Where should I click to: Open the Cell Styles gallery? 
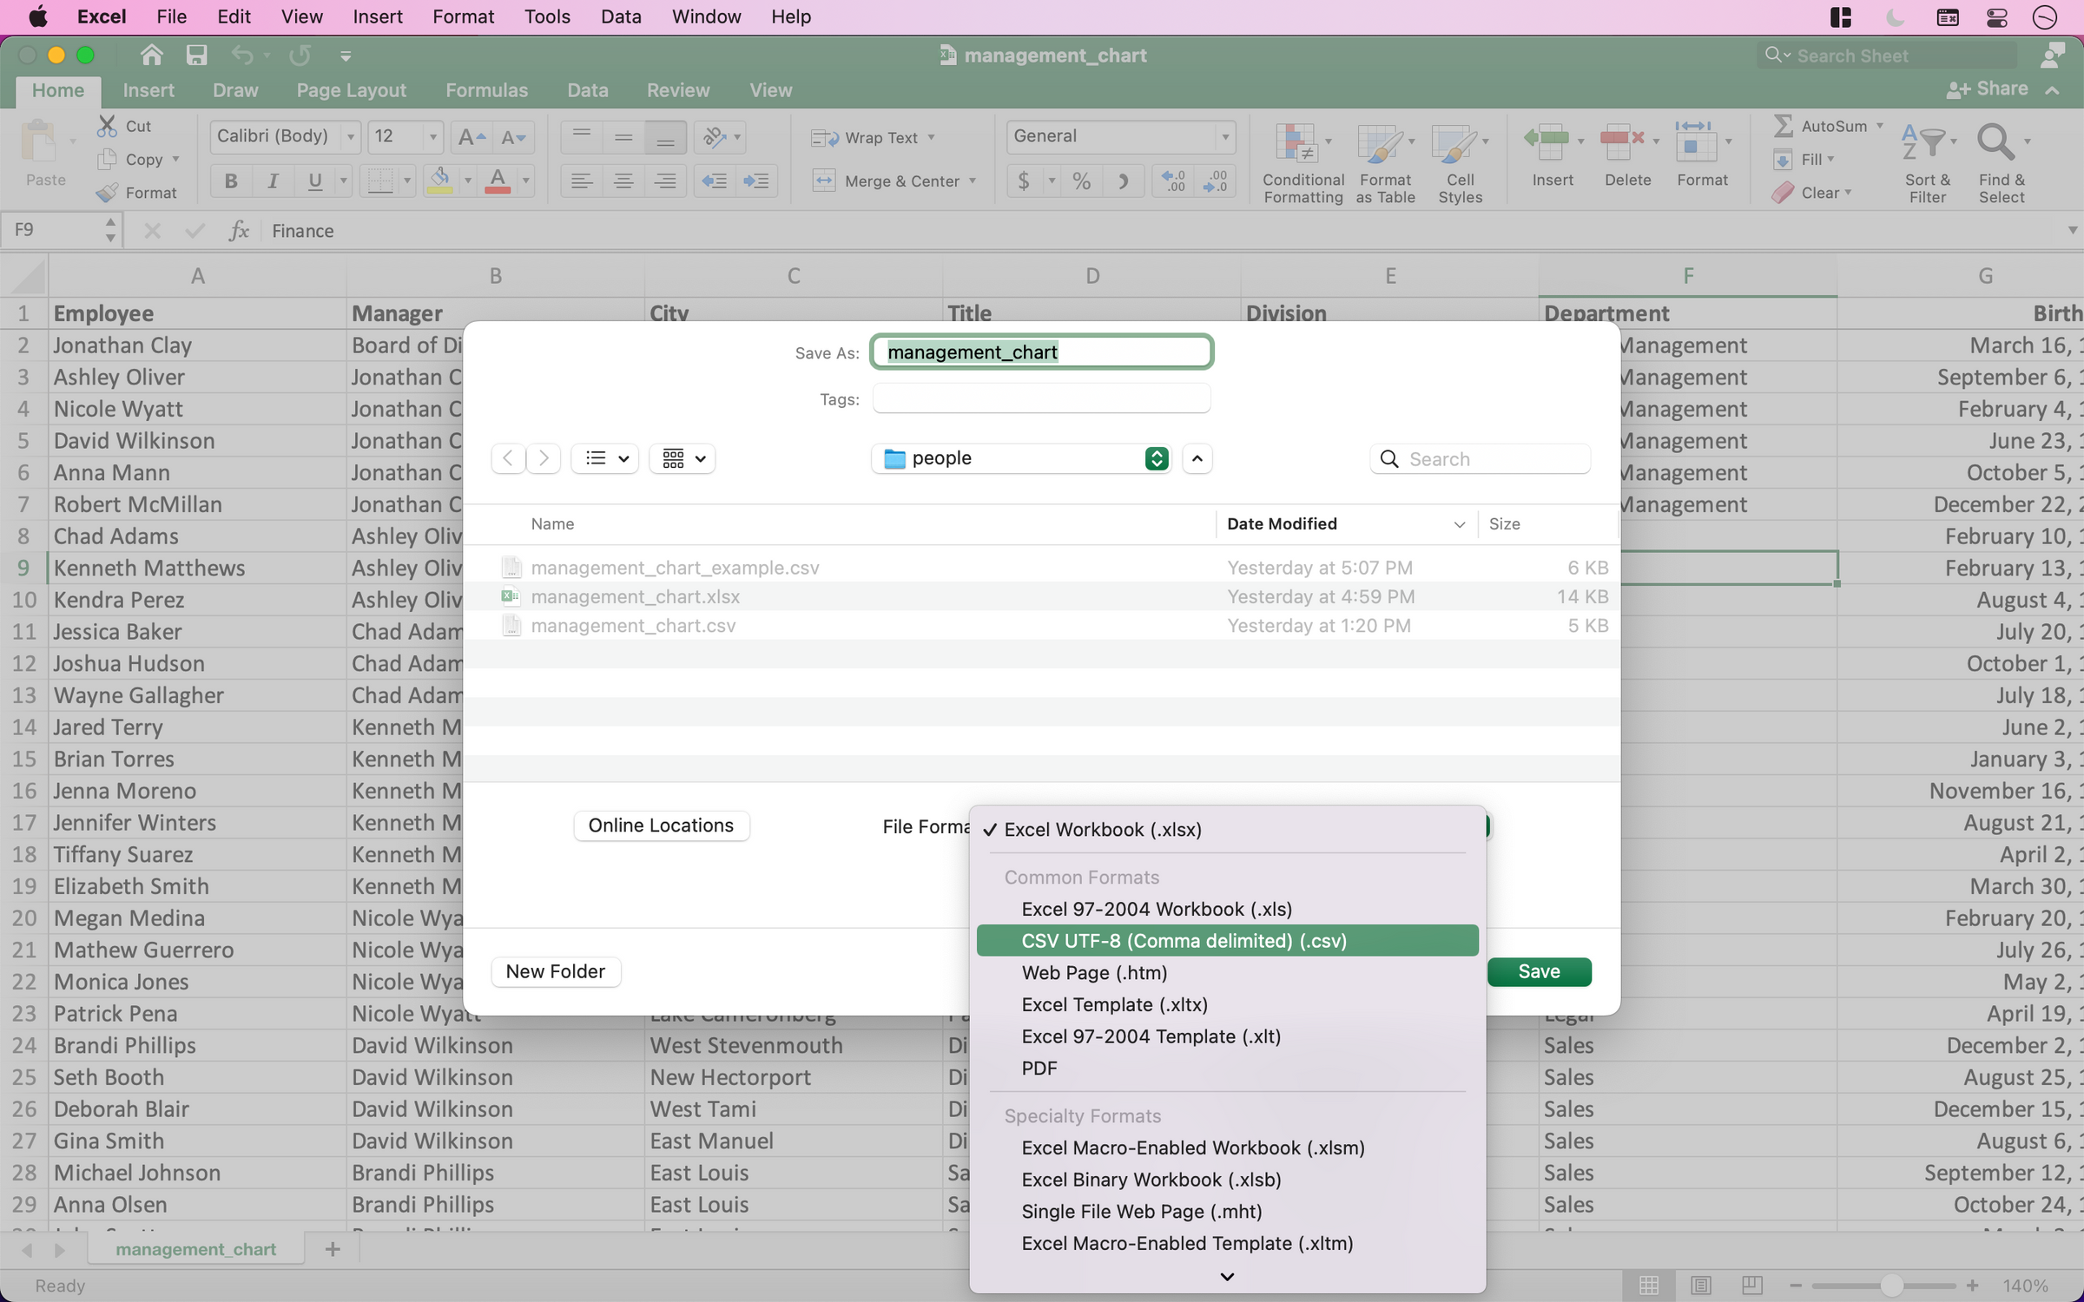click(x=1458, y=161)
